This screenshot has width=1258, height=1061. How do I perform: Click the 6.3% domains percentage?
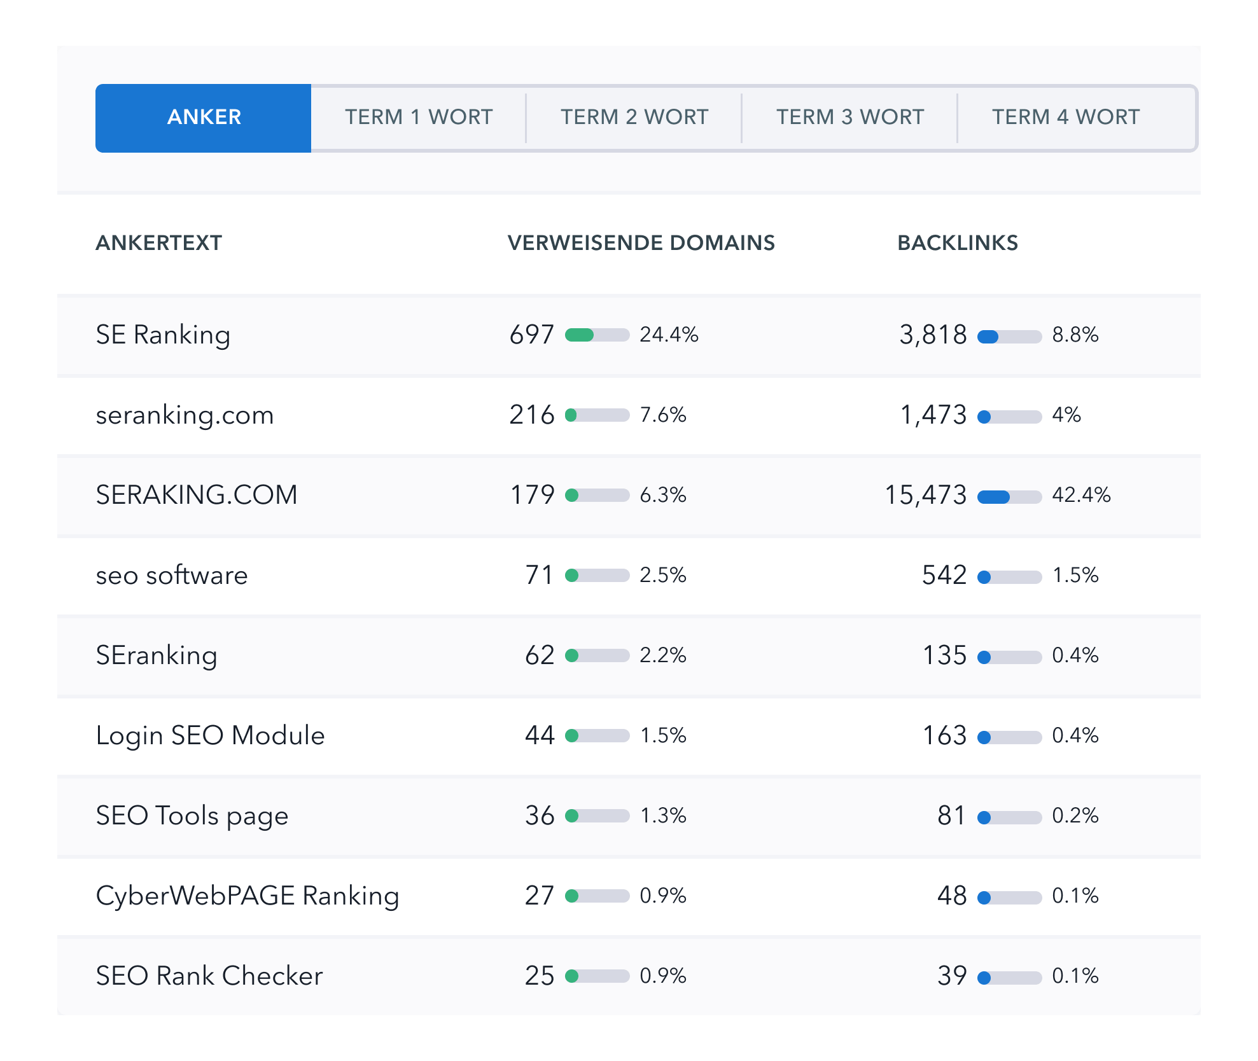click(x=663, y=495)
